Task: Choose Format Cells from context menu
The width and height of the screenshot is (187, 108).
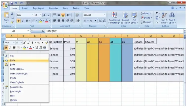Action: click(26, 87)
